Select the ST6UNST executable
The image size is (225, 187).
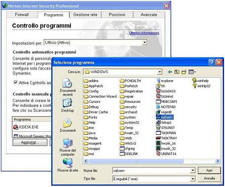tap(165, 127)
